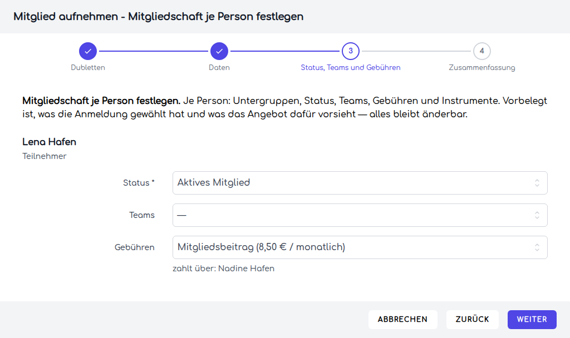Screen dimensions: 570x338
Task: Click the Gebühren field label
Action: pyautogui.click(x=135, y=247)
